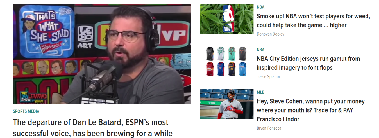This screenshot has width=379, height=138.
Task: Click the SPORTS MEDIA category label
Action: click(26, 111)
